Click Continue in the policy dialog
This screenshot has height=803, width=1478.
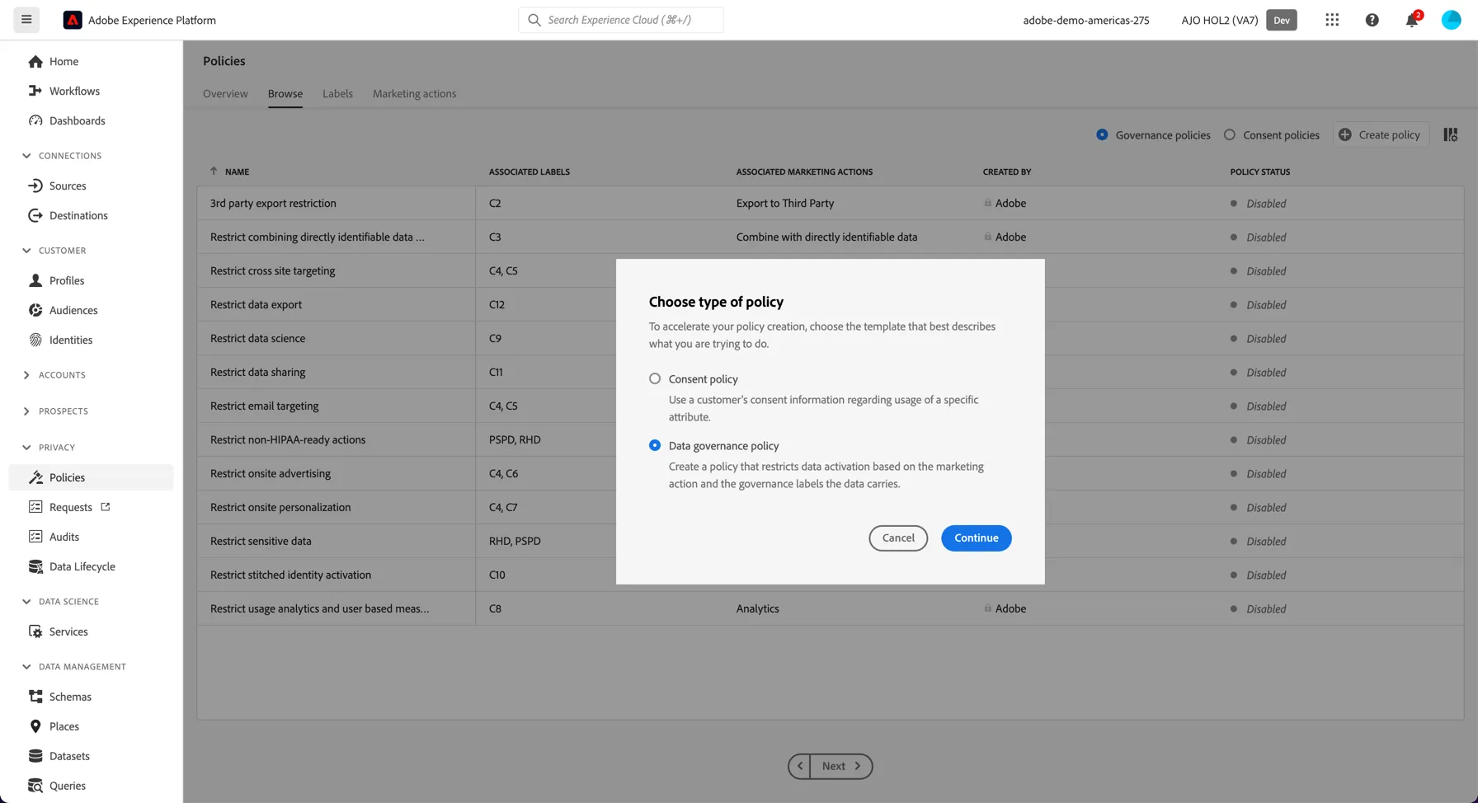coord(976,538)
